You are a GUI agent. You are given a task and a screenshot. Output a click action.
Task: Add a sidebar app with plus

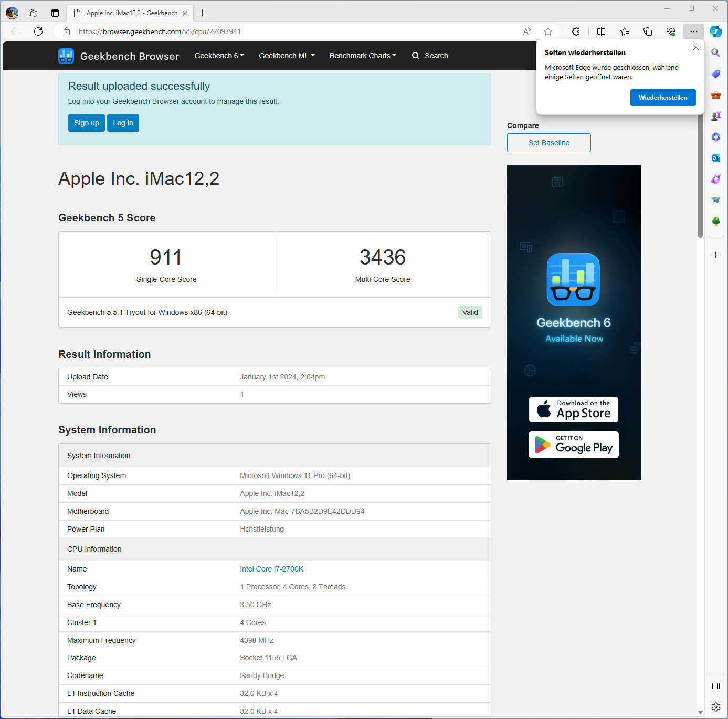coord(716,255)
